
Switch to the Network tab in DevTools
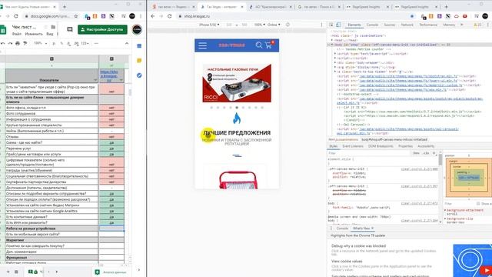[x=407, y=25]
